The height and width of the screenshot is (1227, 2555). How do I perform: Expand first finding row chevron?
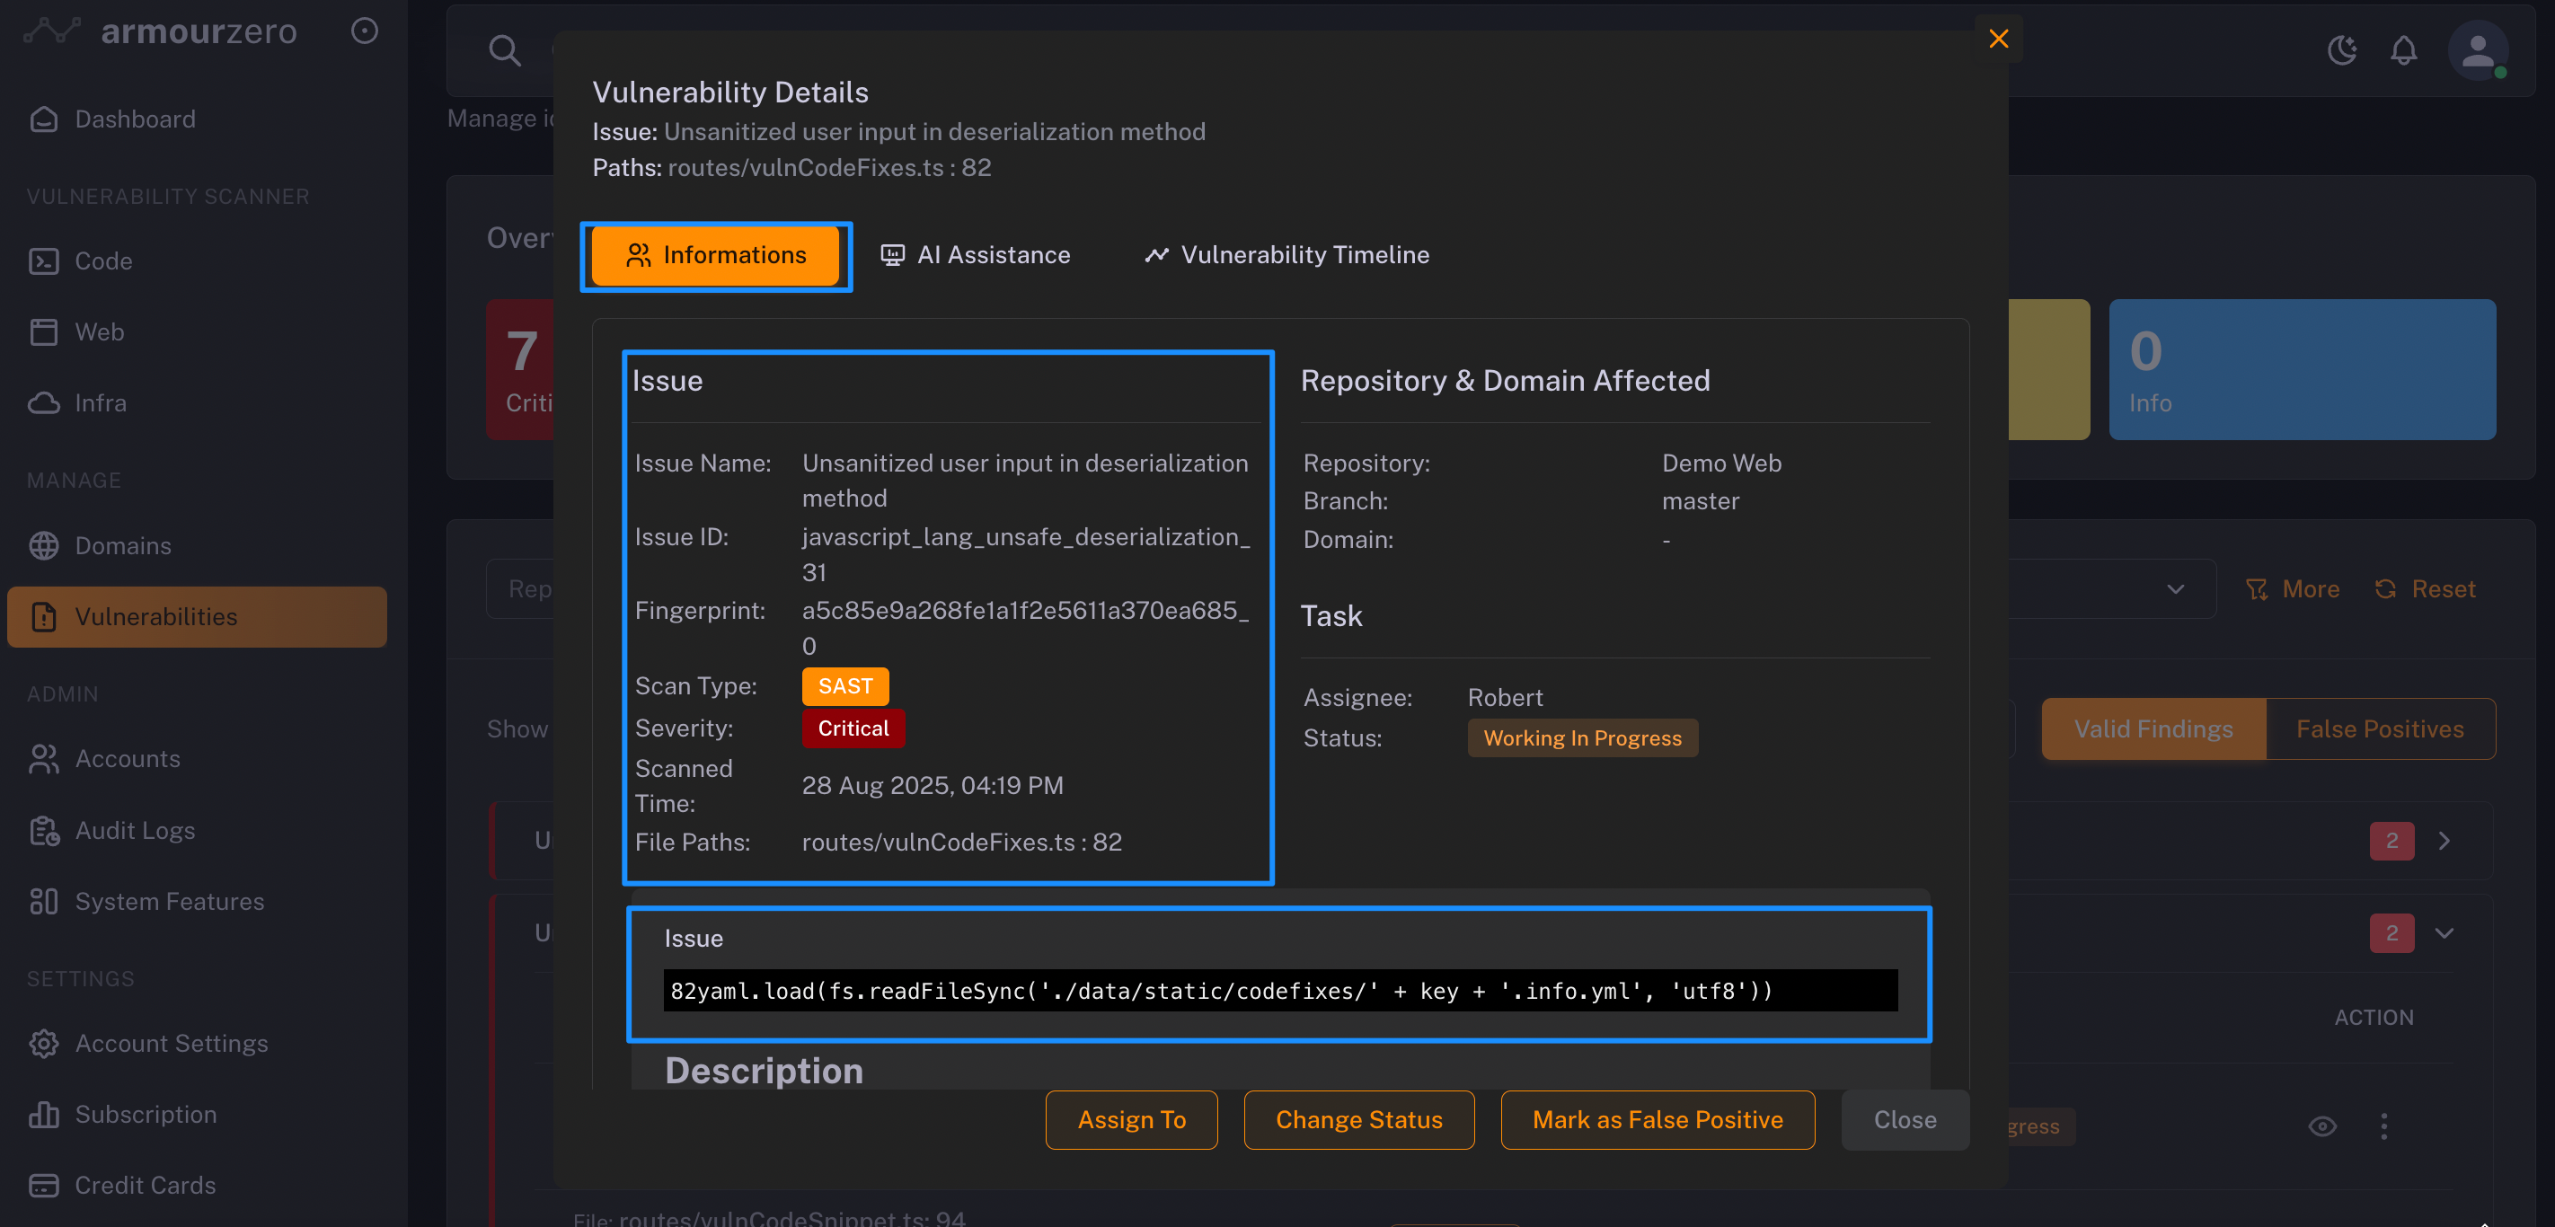2444,841
